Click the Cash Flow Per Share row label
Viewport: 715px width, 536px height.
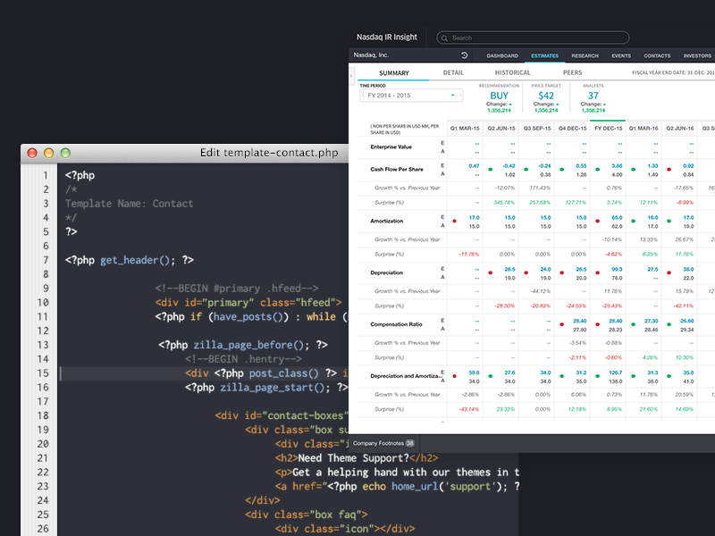[x=397, y=169]
